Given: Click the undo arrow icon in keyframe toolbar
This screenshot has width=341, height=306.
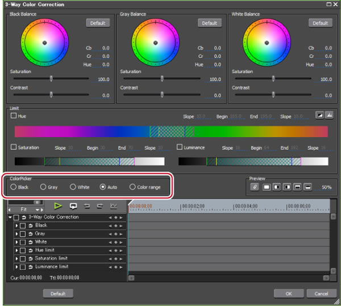Looking at the screenshot, I should coord(86,206).
